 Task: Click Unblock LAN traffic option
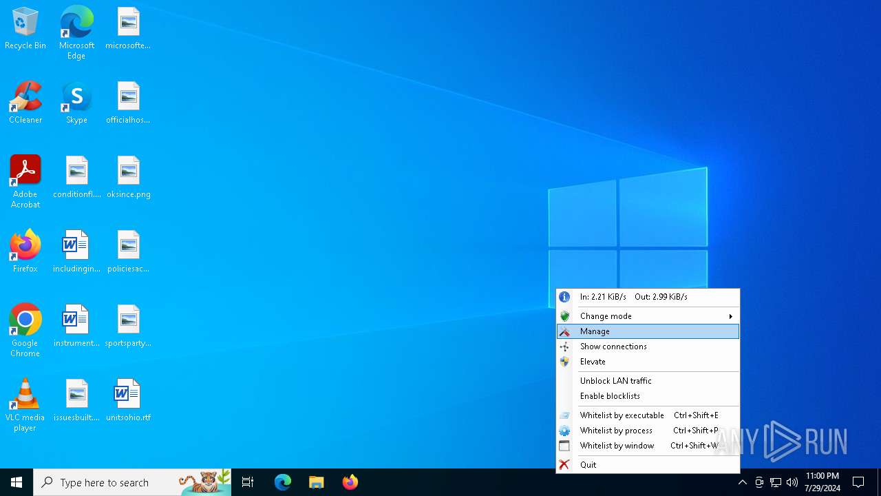coord(648,381)
